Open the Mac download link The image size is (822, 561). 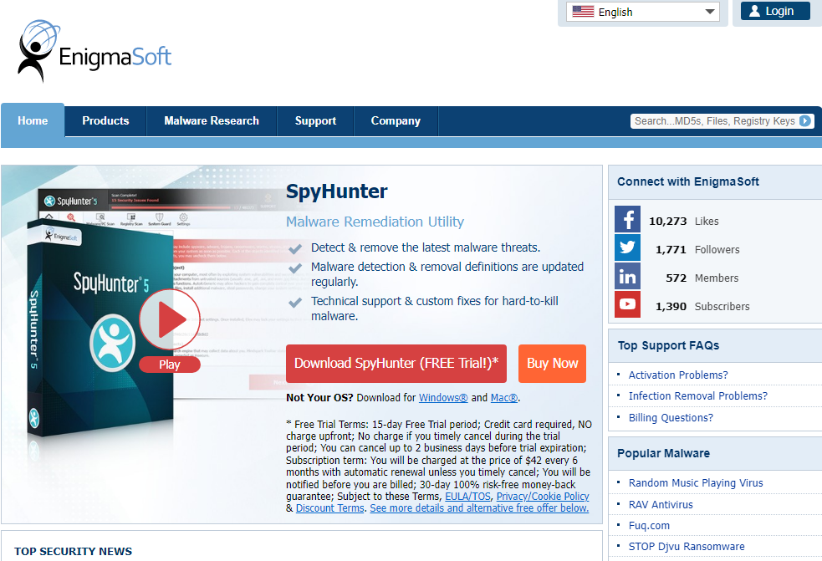(x=504, y=398)
